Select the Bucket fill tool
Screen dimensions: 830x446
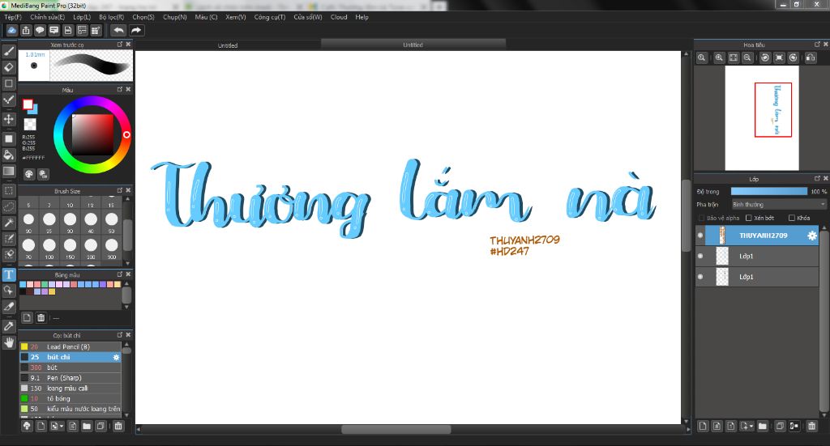tap(9, 155)
